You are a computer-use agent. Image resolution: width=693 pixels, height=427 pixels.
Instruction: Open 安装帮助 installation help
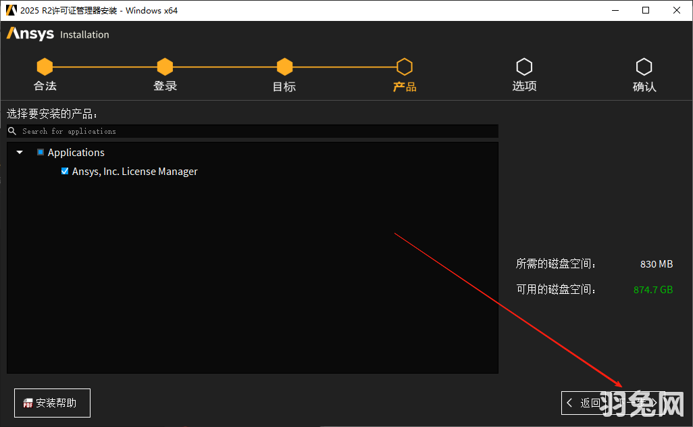click(x=52, y=403)
